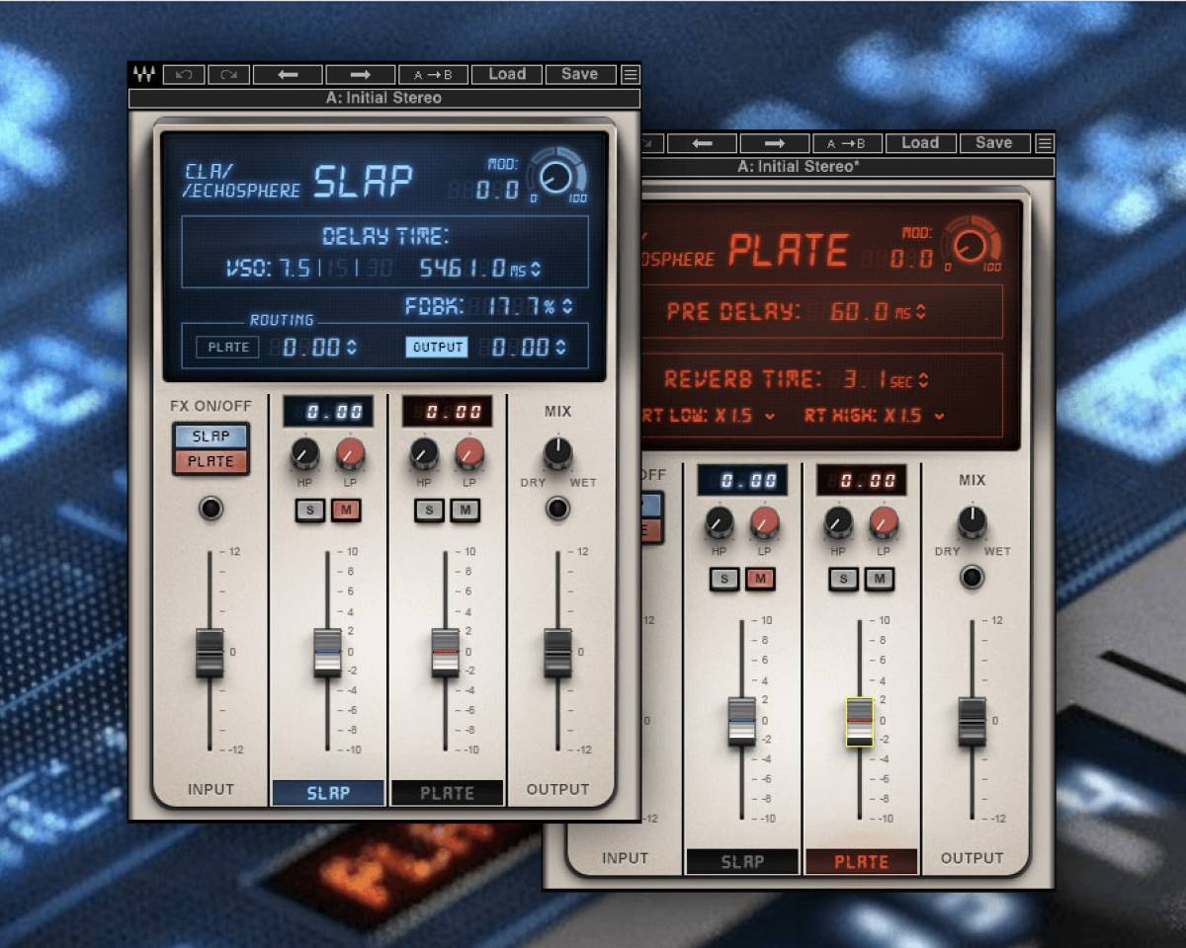
Task: Click the Waves logo in the toolbar
Action: [x=146, y=74]
